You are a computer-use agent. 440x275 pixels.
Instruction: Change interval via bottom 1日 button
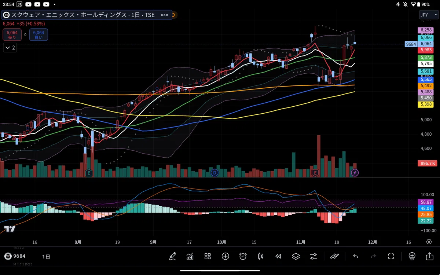[x=46, y=256]
